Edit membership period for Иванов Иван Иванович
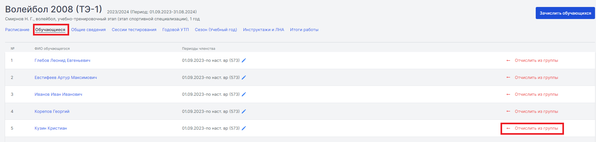This screenshot has height=142, width=596. tap(244, 94)
